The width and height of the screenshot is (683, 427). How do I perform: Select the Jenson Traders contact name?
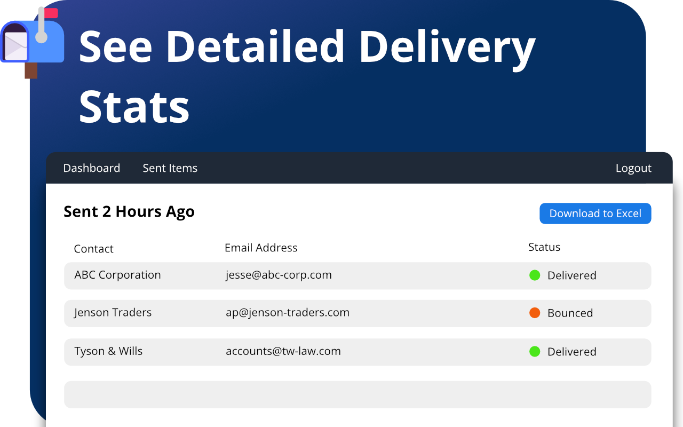[x=113, y=313]
